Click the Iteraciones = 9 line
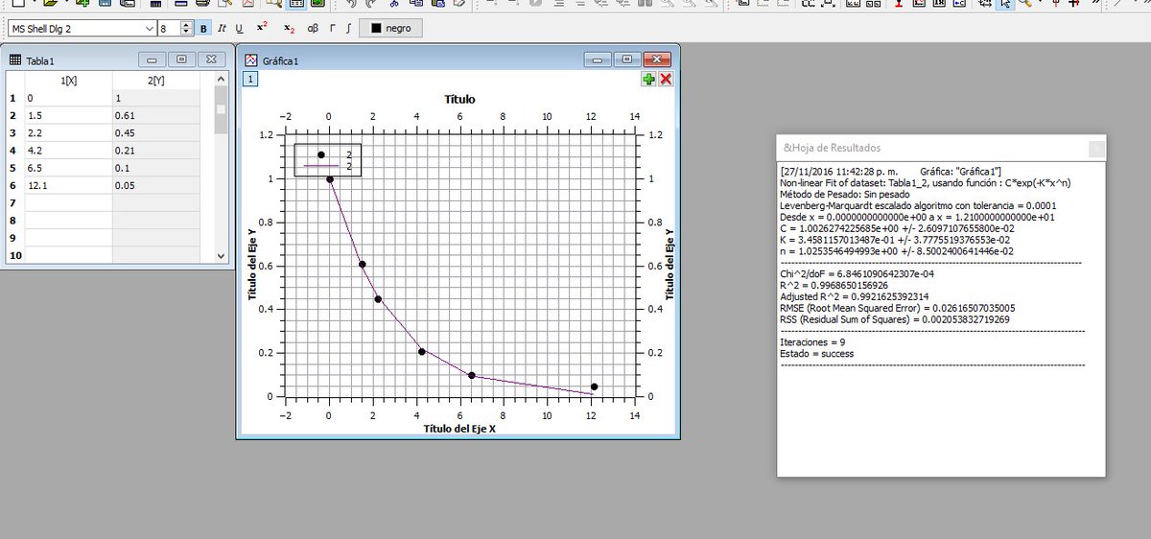Image resolution: width=1151 pixels, height=539 pixels. tap(812, 342)
